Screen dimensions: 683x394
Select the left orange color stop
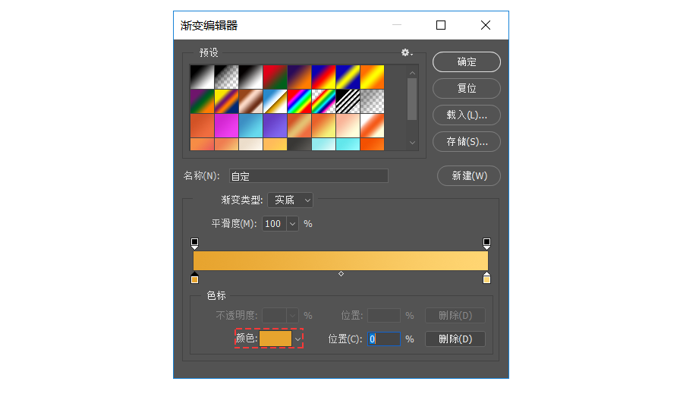pos(195,278)
